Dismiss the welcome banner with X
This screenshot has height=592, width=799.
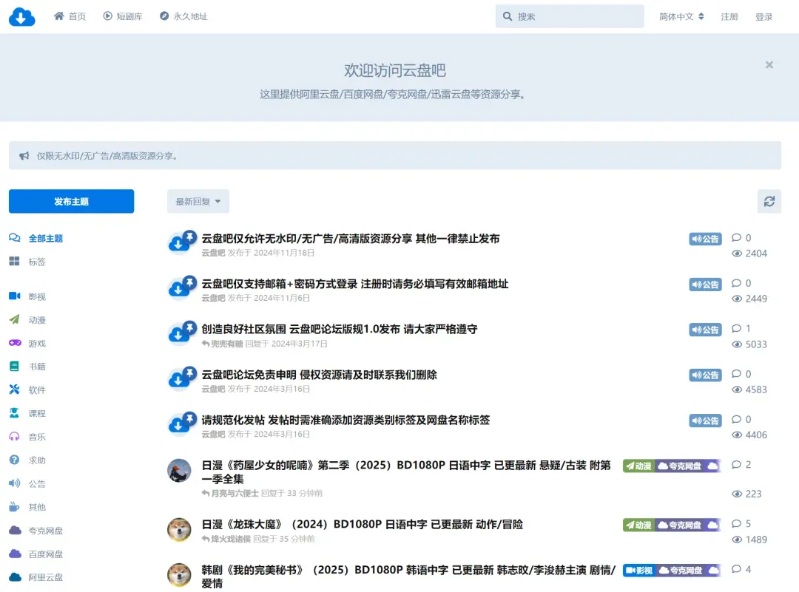tap(769, 65)
